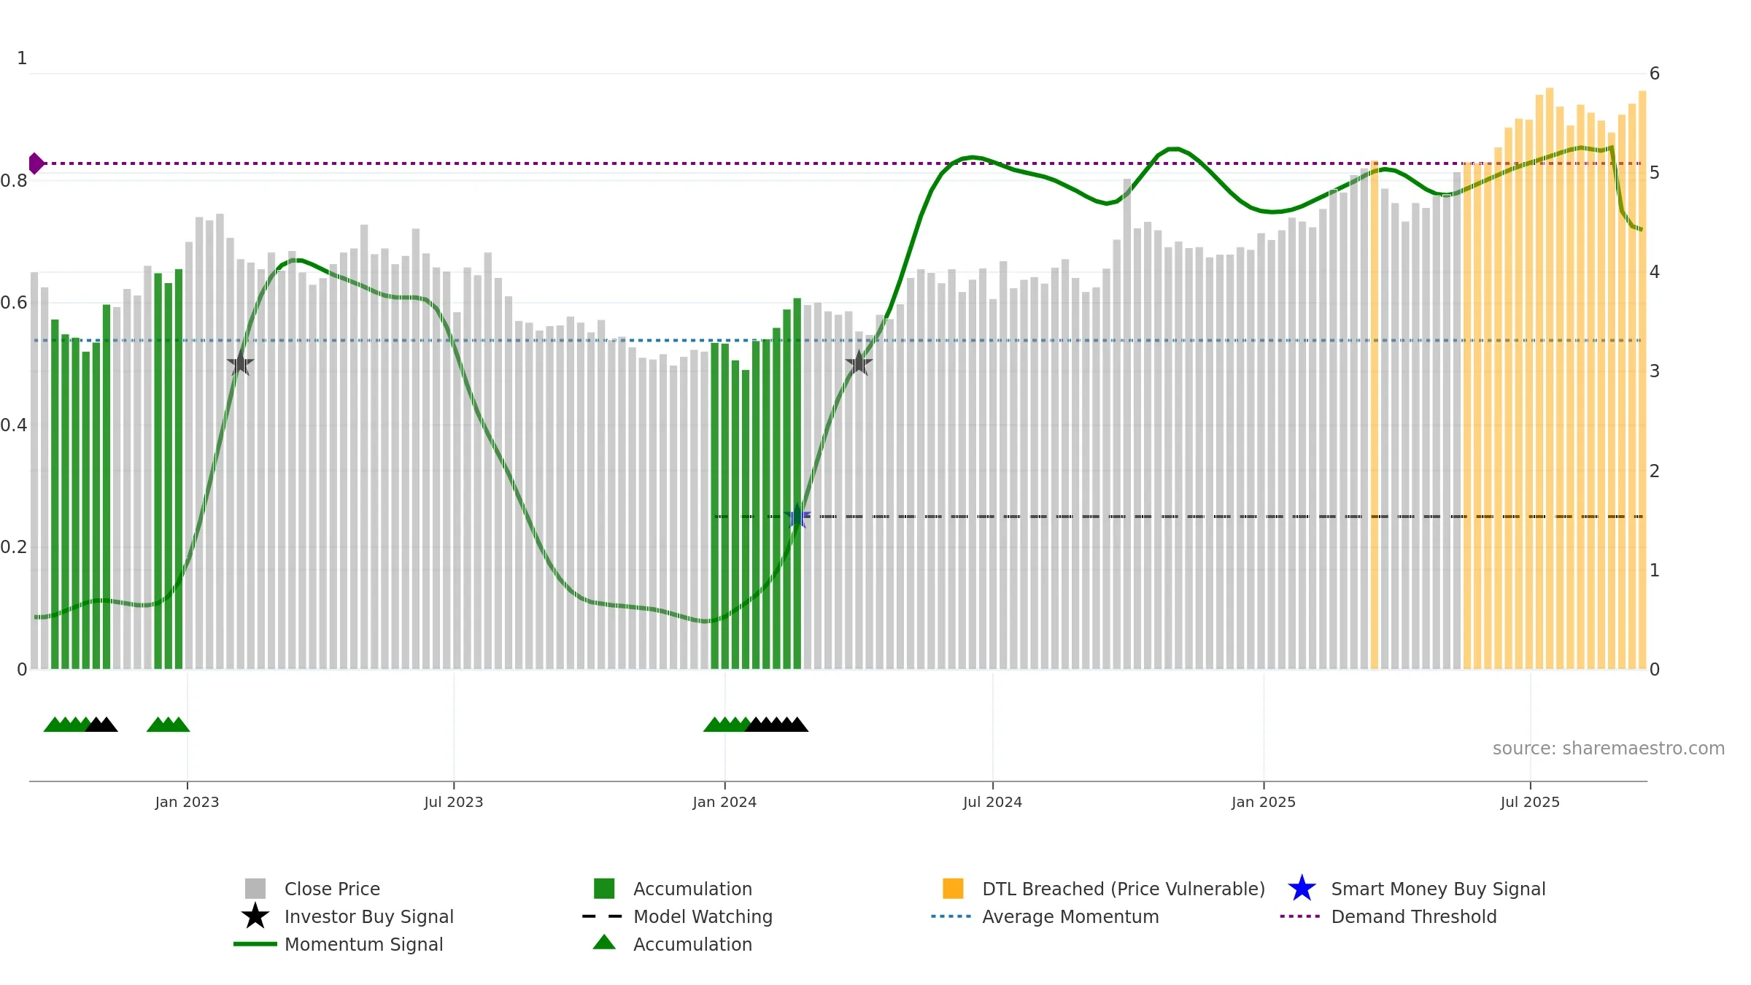Click the Jul 2024 x-axis label

coord(992,802)
